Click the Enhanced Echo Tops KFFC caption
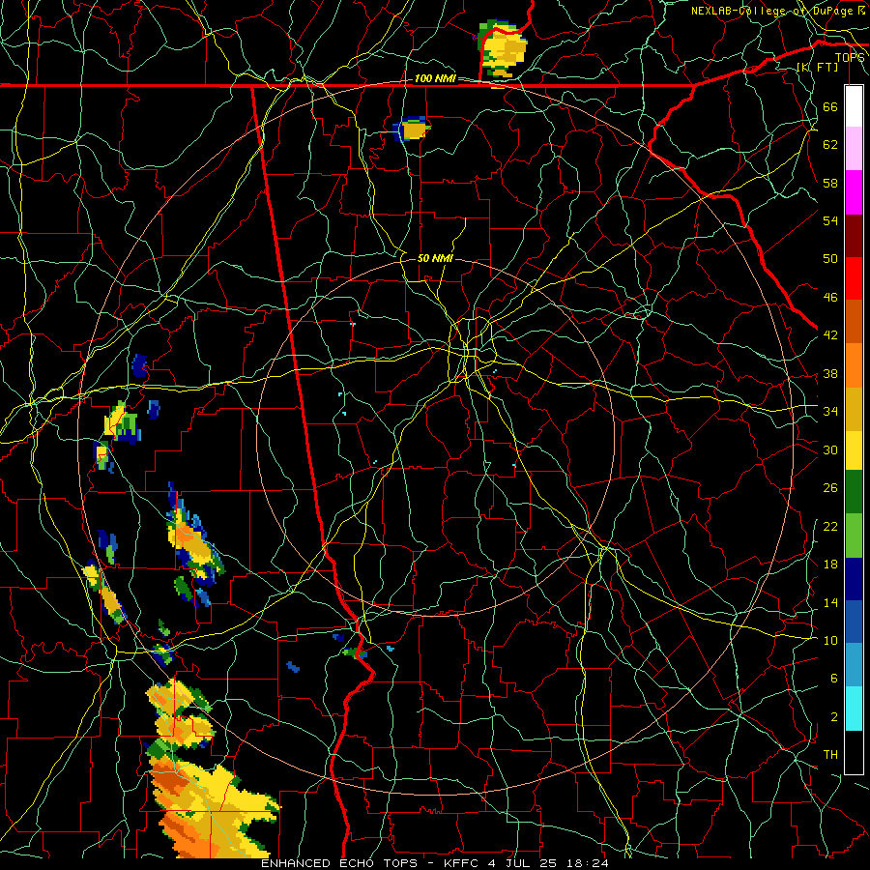 435,863
